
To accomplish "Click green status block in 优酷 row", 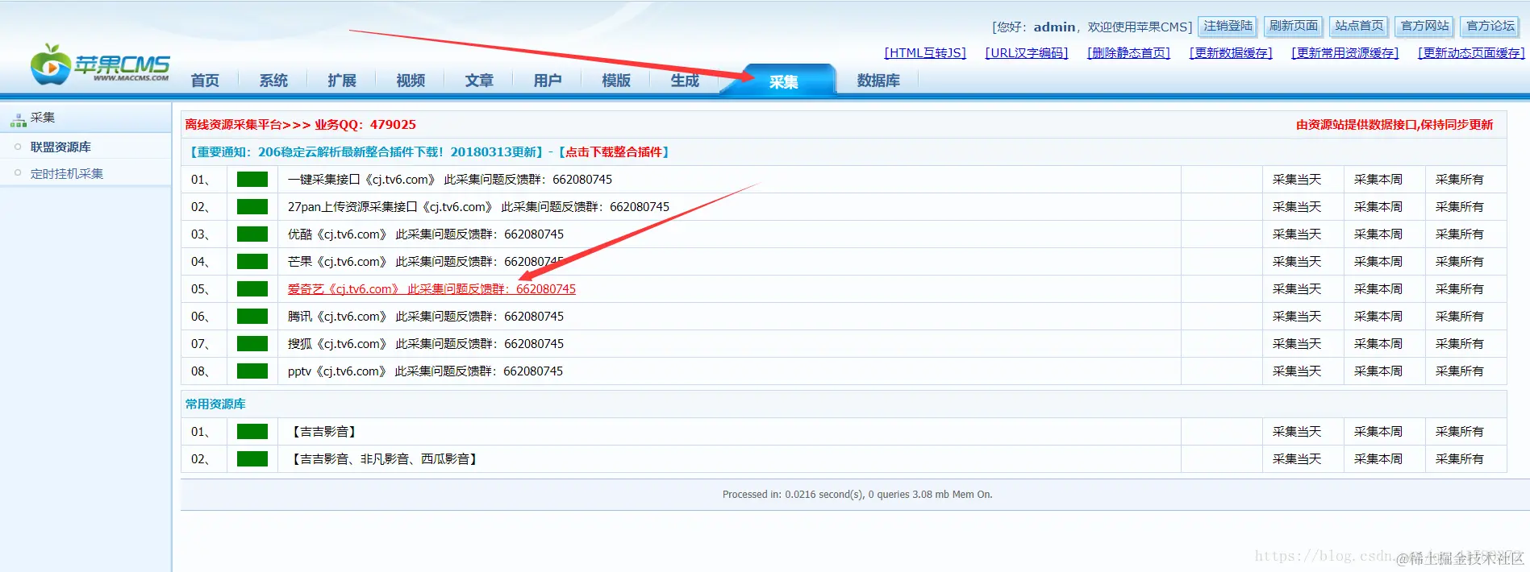I will click(x=252, y=234).
